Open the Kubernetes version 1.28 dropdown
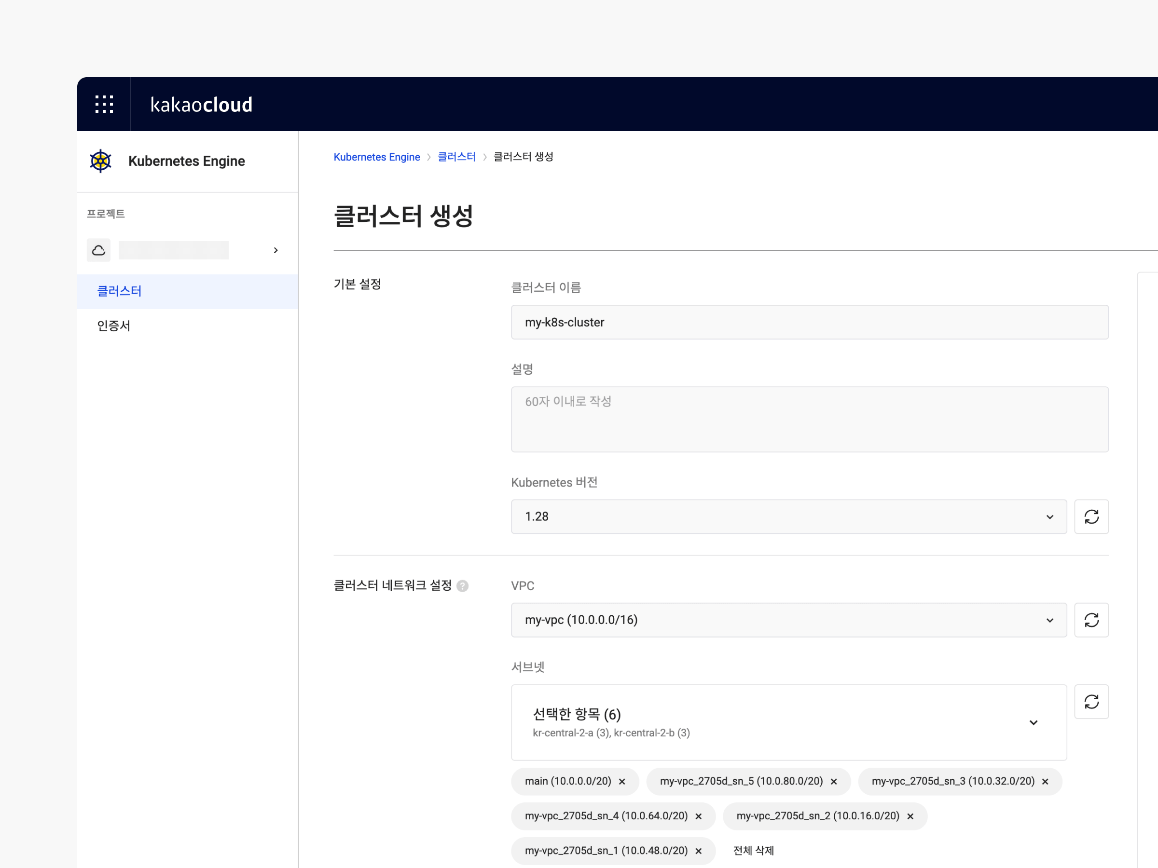 [788, 516]
